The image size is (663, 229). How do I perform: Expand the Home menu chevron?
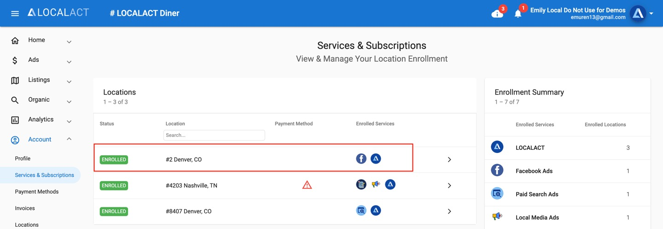coord(69,42)
